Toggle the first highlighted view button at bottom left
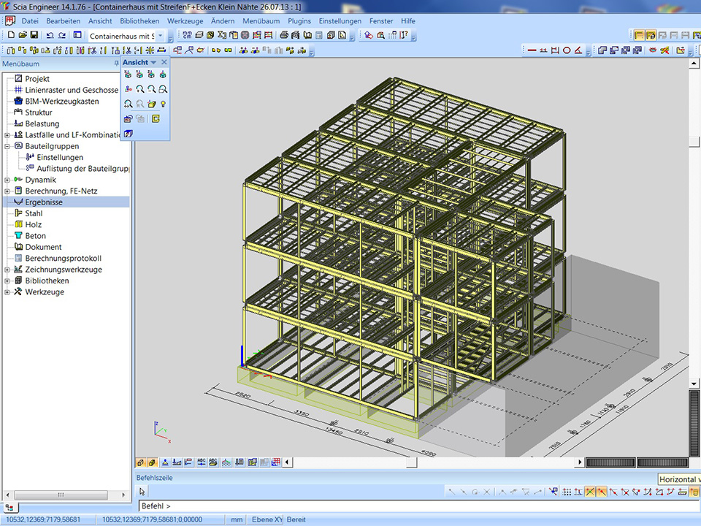The width and height of the screenshot is (701, 526). [x=141, y=462]
